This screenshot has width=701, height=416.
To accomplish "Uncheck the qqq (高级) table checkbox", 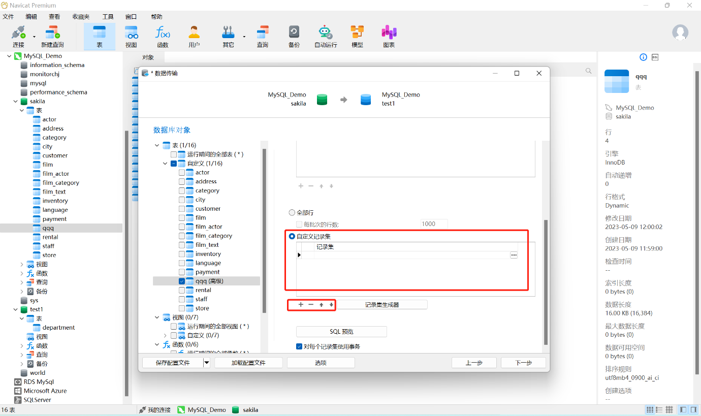I will point(182,281).
